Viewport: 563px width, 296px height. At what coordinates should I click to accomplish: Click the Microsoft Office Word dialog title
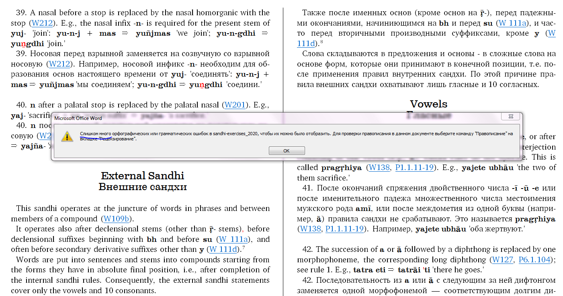[78, 118]
